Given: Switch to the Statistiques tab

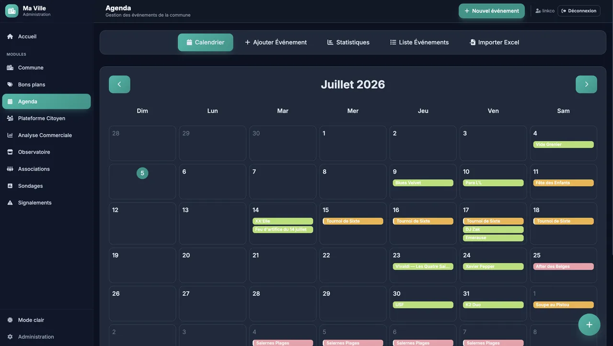Looking at the screenshot, I should click(348, 42).
